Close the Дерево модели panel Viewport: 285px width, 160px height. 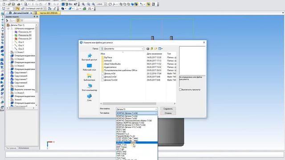(x=37, y=16)
